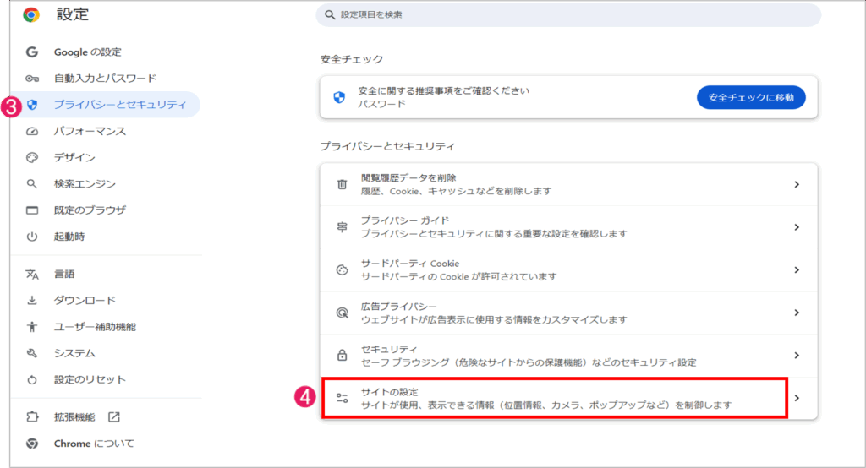Click the sliders icon beside サイトの設定
The image size is (866, 468).
point(343,399)
